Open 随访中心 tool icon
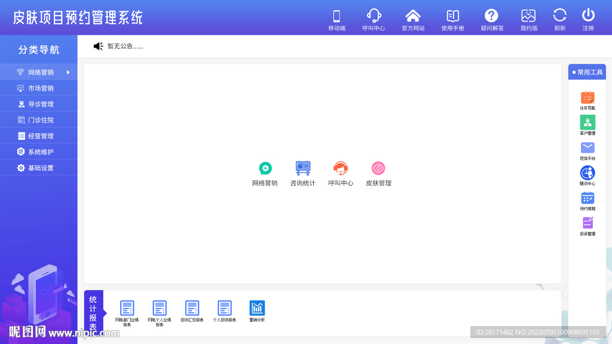The height and width of the screenshot is (344, 612). tap(587, 173)
